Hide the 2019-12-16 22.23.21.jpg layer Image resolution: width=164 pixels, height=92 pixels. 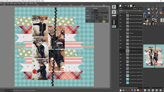[120, 19]
